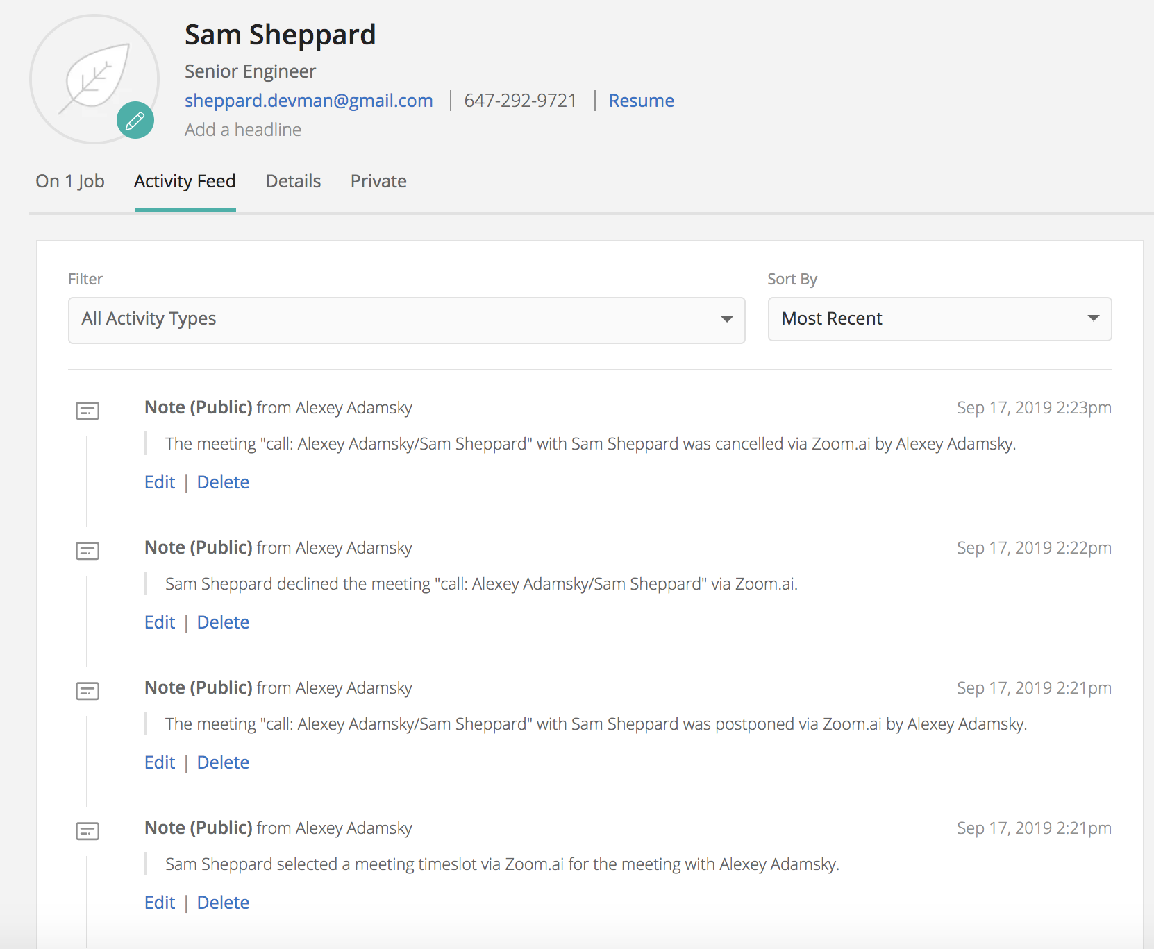This screenshot has width=1154, height=949.
Task: Click the leaf avatar placeholder image
Action: (x=94, y=79)
